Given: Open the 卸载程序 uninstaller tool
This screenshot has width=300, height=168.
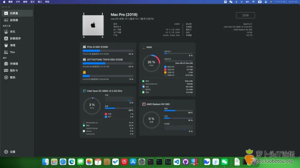Looking at the screenshot, I should coord(17,38).
